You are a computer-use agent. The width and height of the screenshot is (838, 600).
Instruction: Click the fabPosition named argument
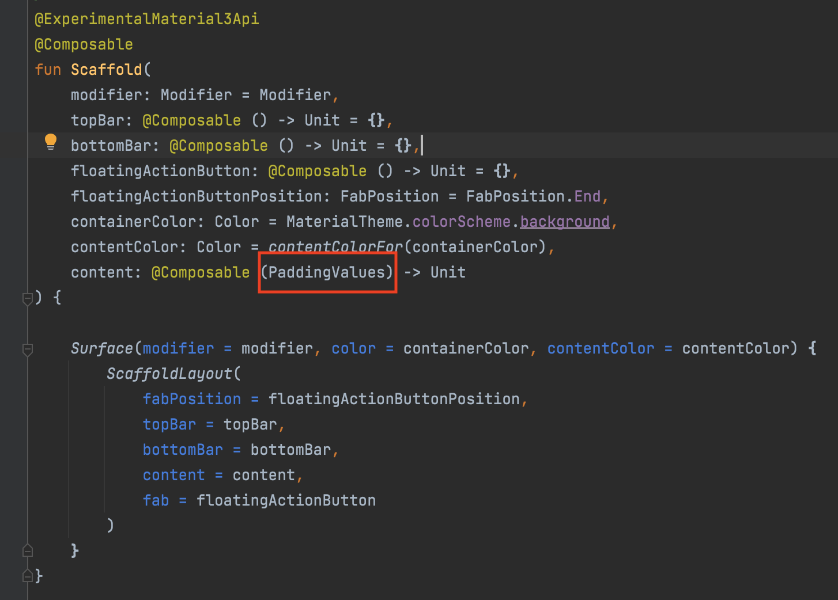tap(191, 398)
